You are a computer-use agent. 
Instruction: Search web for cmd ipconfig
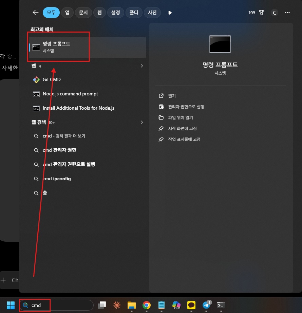(x=87, y=179)
